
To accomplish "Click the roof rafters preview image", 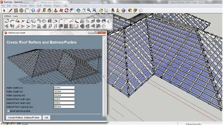I will (54, 66).
